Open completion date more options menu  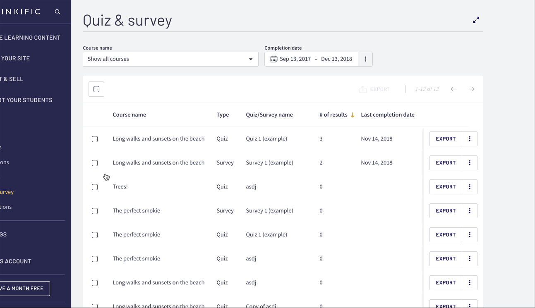tap(365, 59)
